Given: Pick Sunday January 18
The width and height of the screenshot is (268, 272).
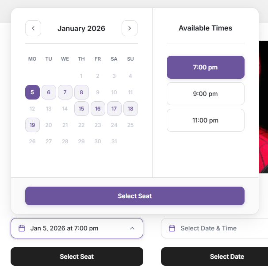Looking at the screenshot, I should tap(130, 109).
